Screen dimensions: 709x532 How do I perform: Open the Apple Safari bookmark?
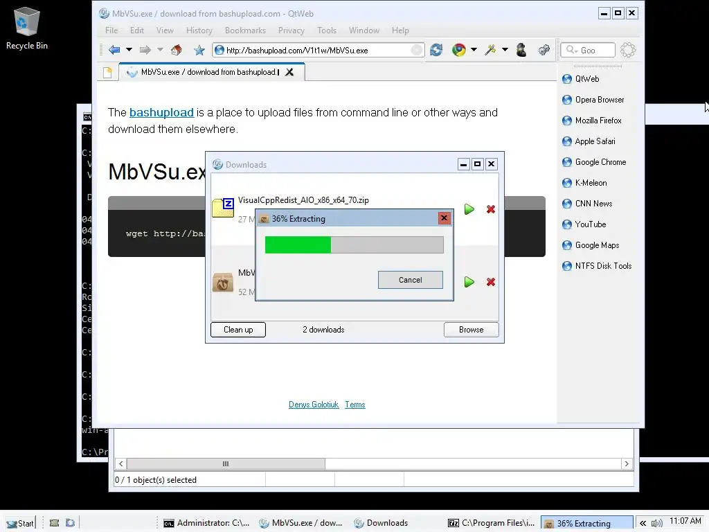pyautogui.click(x=589, y=141)
